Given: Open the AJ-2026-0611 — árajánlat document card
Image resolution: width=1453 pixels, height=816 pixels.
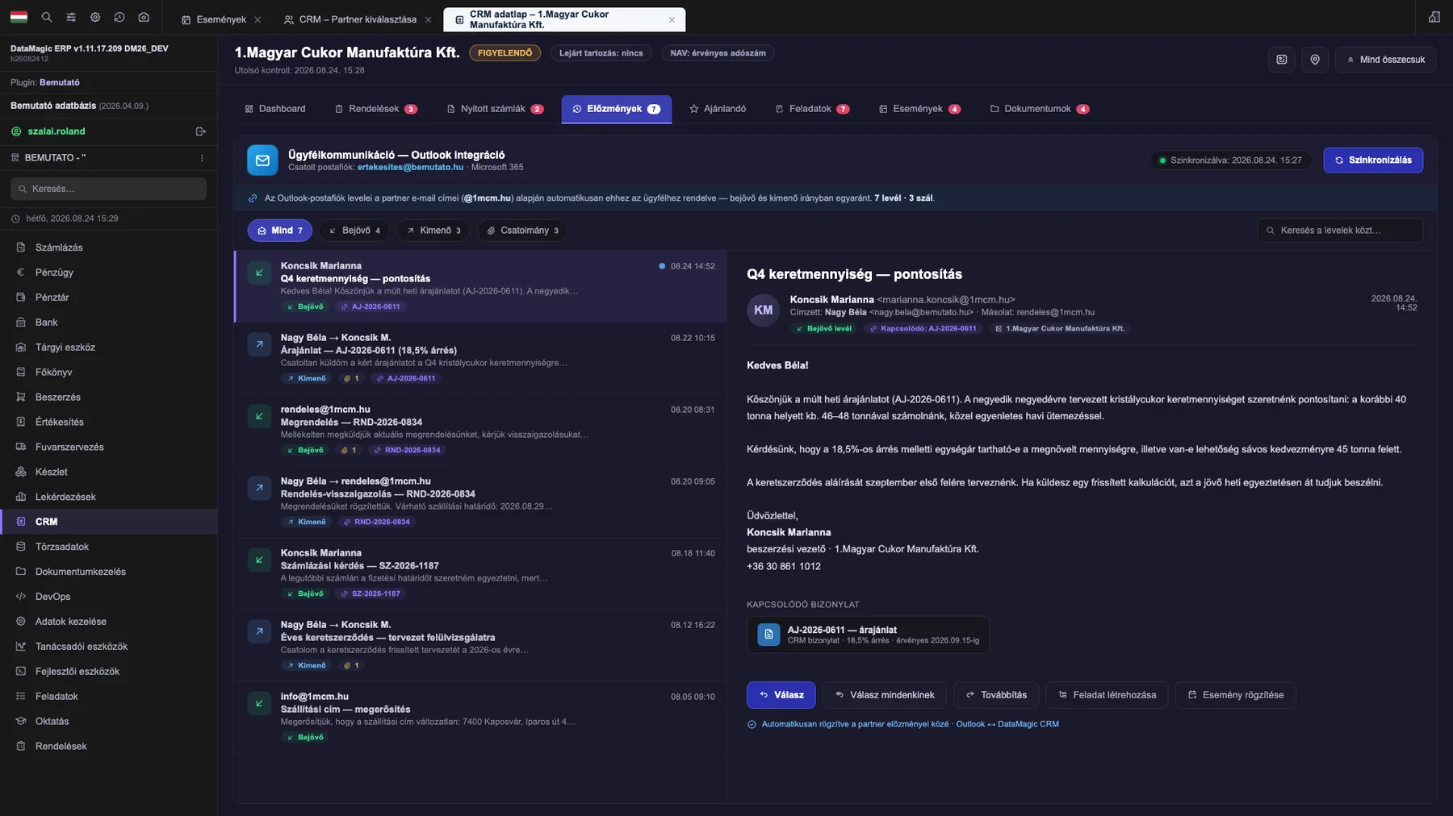Looking at the screenshot, I should click(868, 635).
